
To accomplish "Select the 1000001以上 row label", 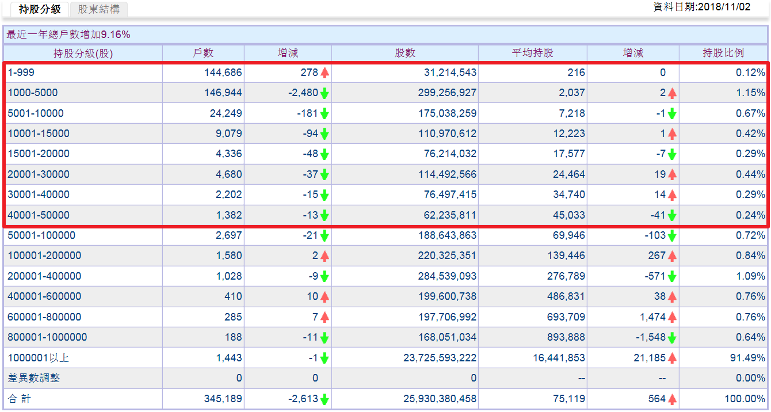I will [x=38, y=358].
